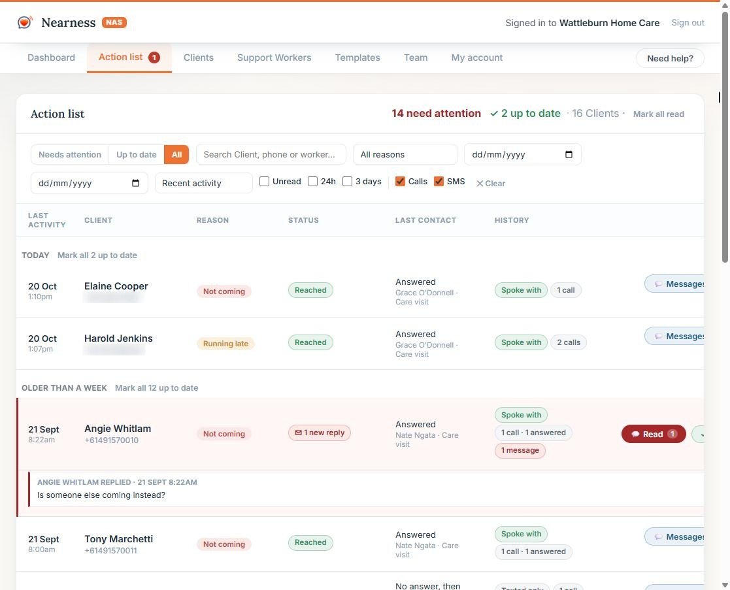Click the 2 calls history pill
The width and height of the screenshot is (730, 590).
point(569,342)
